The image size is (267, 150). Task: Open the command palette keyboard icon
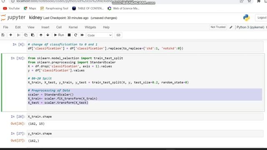pos(118,35)
